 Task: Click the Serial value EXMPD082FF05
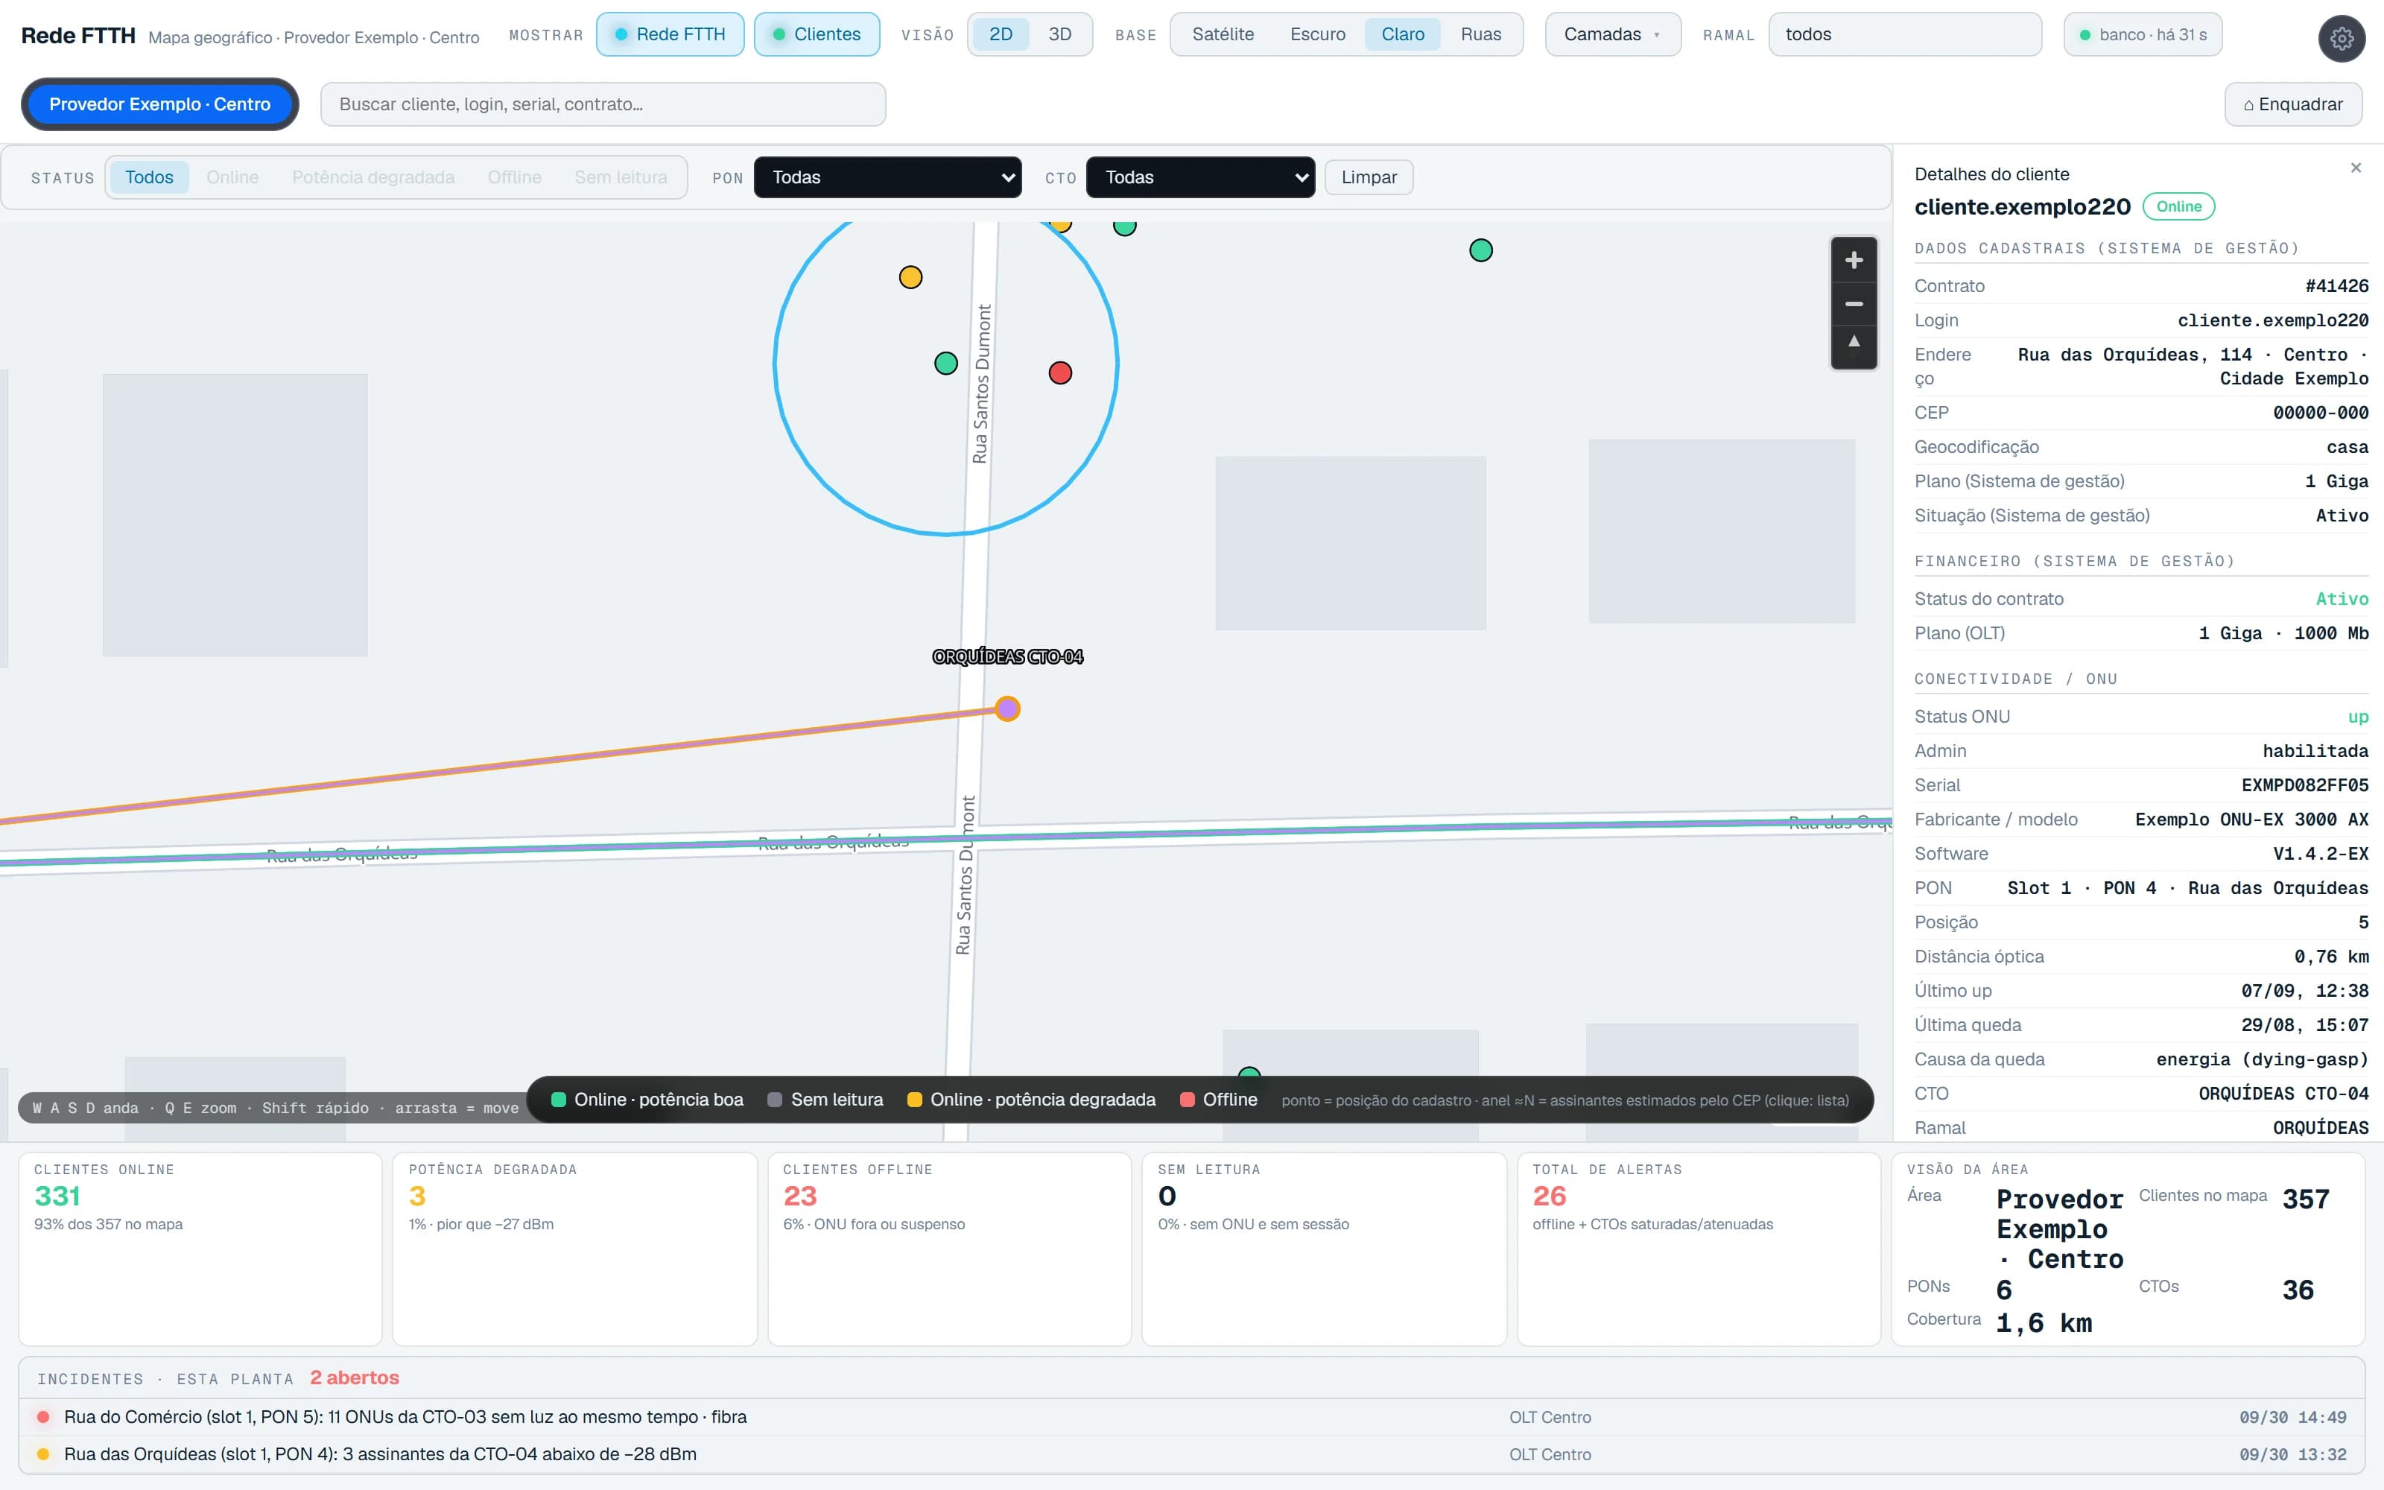pyautogui.click(x=2304, y=785)
